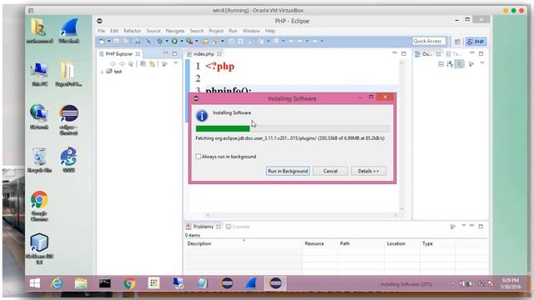Open Eclipse shortcut on the desktop
534x300 pixels.
(x=68, y=119)
